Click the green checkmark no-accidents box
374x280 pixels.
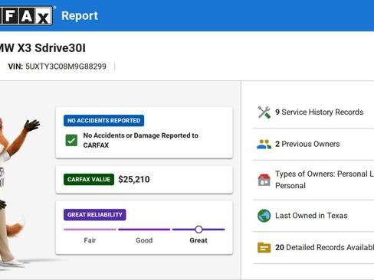pyautogui.click(x=71, y=140)
